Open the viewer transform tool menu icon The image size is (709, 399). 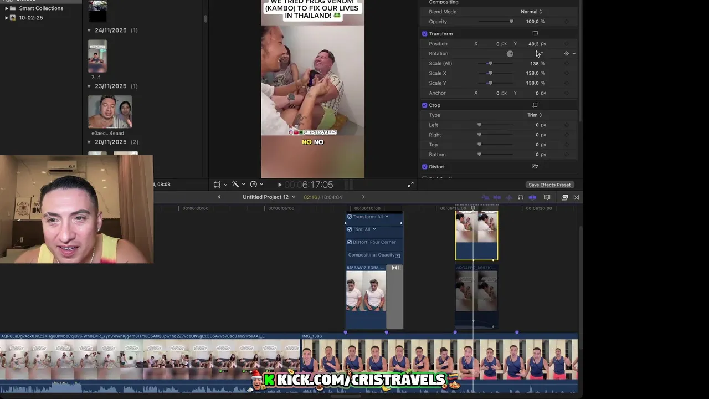click(218, 185)
